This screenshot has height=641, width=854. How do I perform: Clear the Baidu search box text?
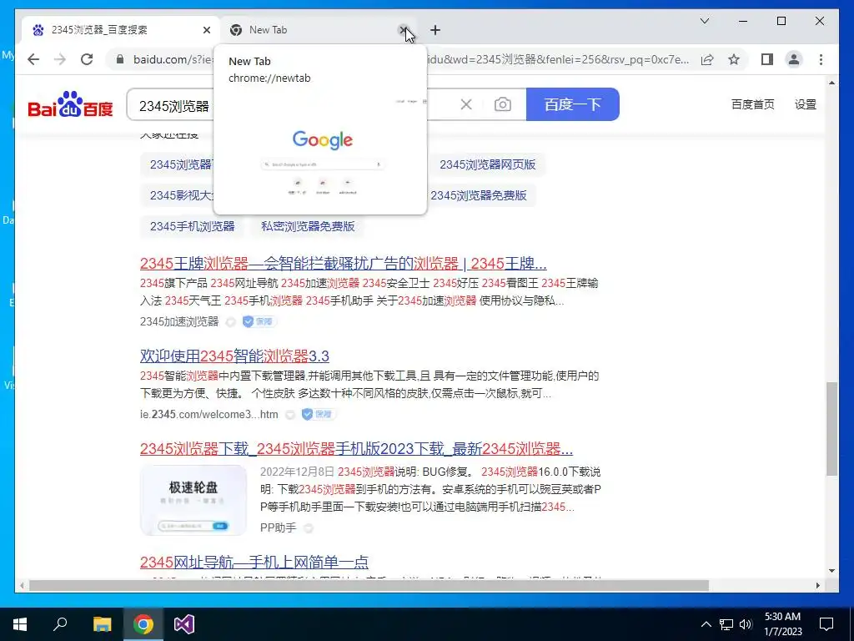(x=466, y=104)
